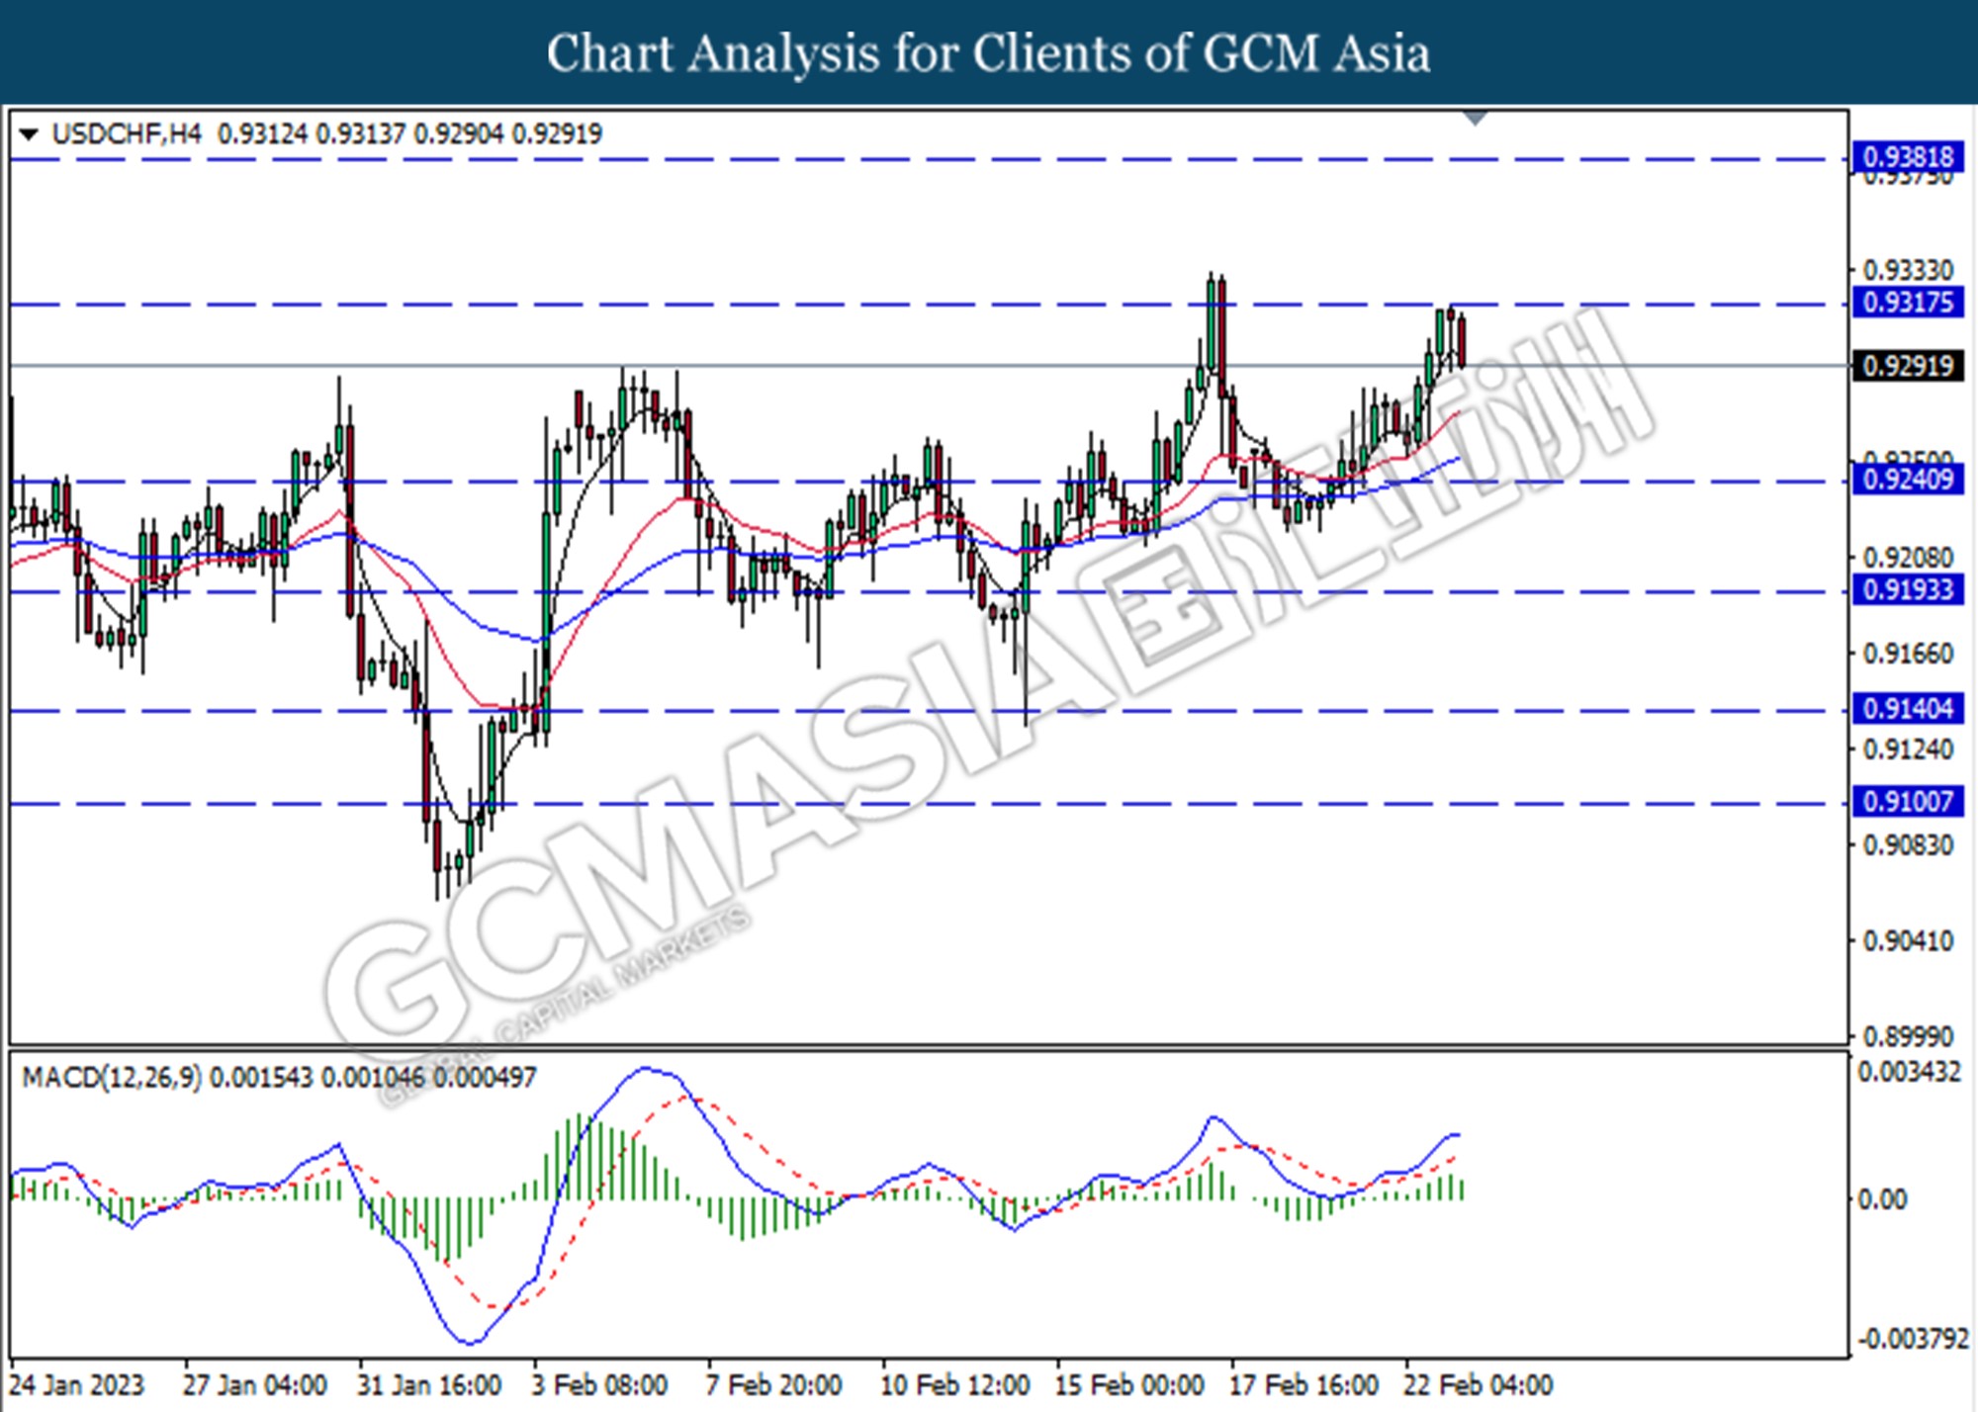Click the USDCHF,H4 symbol title text
The width and height of the screenshot is (1978, 1412).
coord(127,133)
